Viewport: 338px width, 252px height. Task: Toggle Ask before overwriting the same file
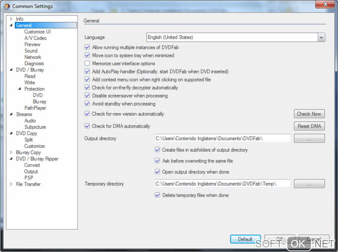(x=157, y=161)
